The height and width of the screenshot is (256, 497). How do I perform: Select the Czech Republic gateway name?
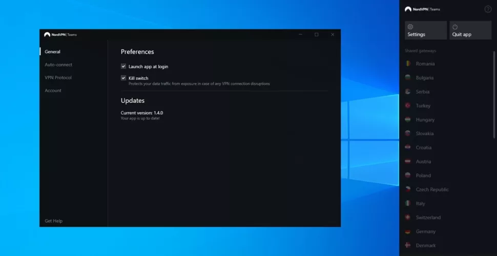click(432, 189)
